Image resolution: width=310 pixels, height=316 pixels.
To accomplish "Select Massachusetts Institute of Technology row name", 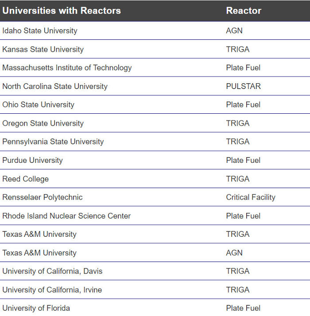I will [x=67, y=68].
